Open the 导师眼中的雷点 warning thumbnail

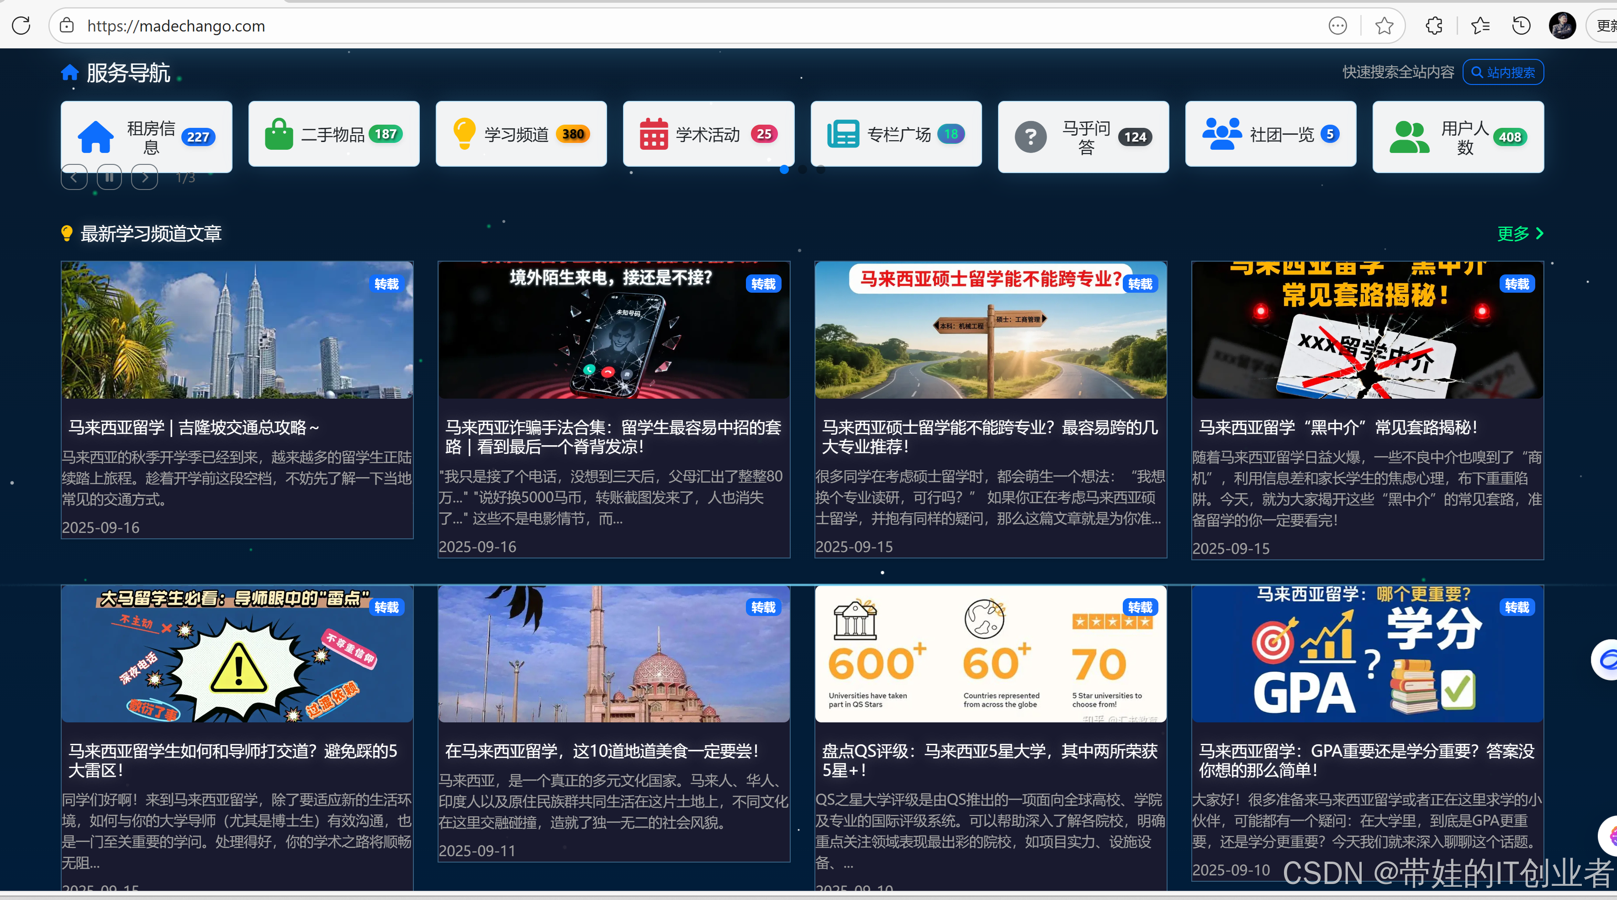[237, 654]
